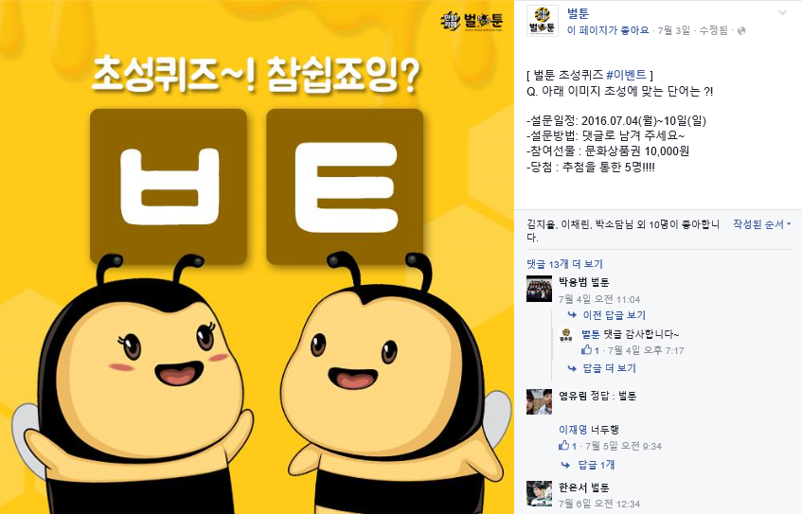Click the 벌툰 logo in the image corner
The width and height of the screenshot is (802, 514).
coord(472,22)
